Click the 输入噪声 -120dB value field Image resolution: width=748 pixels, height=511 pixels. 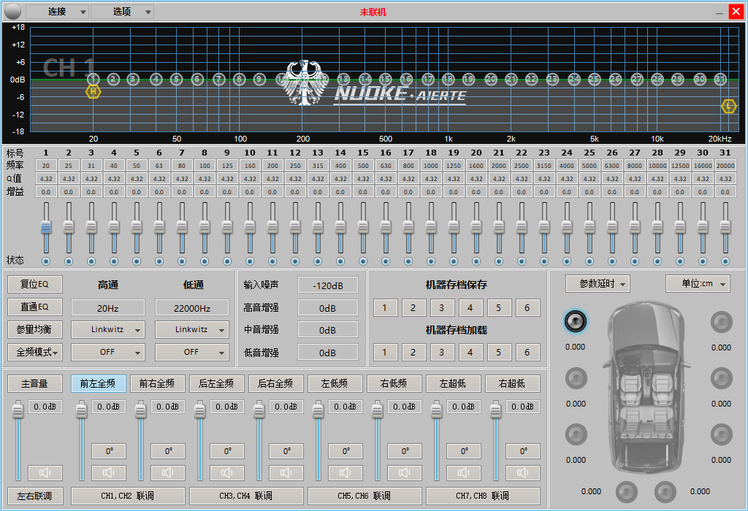[328, 285]
